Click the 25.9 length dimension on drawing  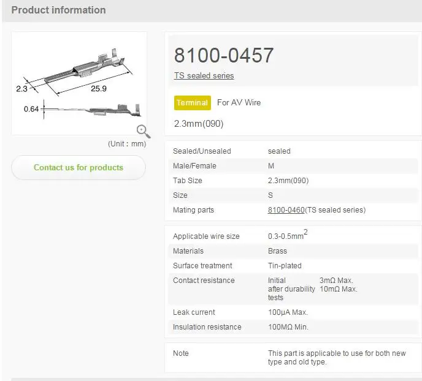99,88
